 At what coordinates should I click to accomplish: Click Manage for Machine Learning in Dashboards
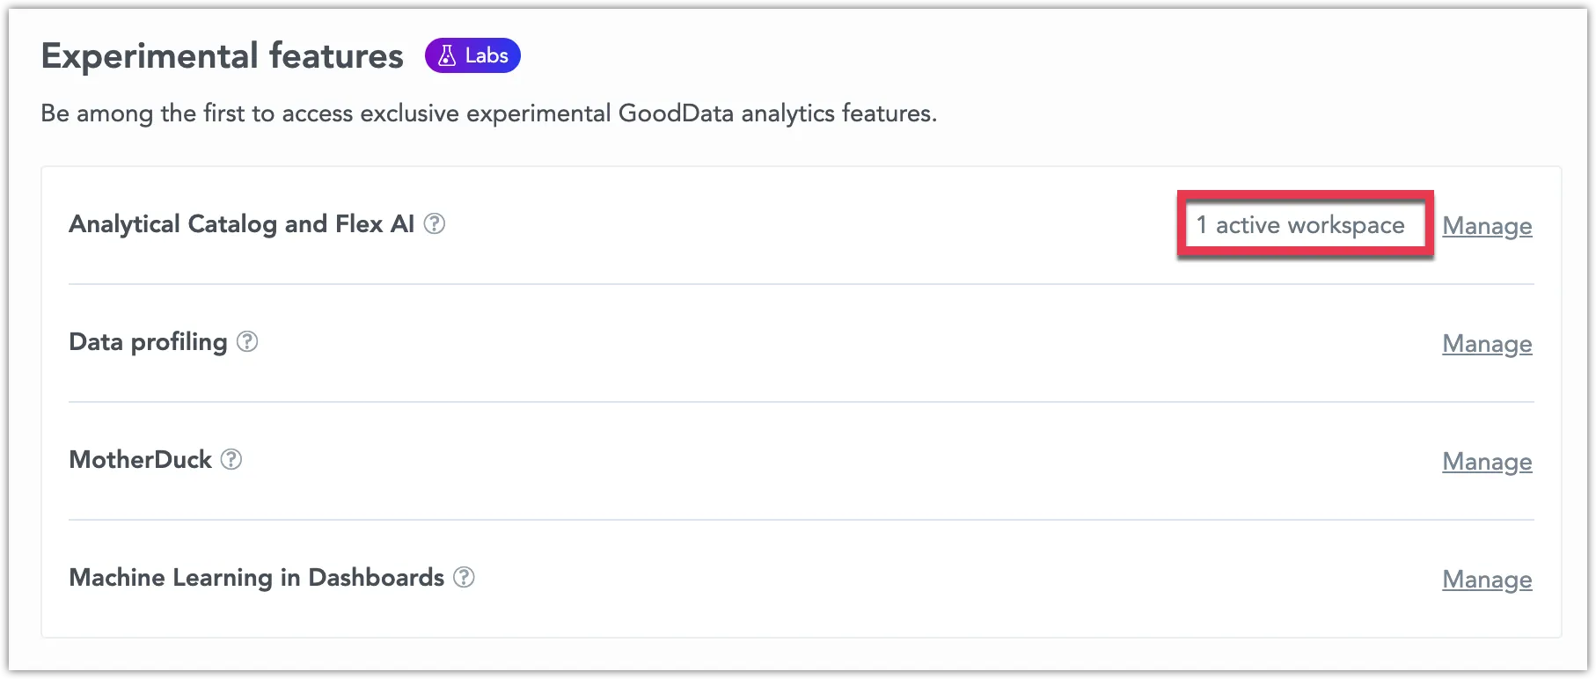(x=1487, y=579)
